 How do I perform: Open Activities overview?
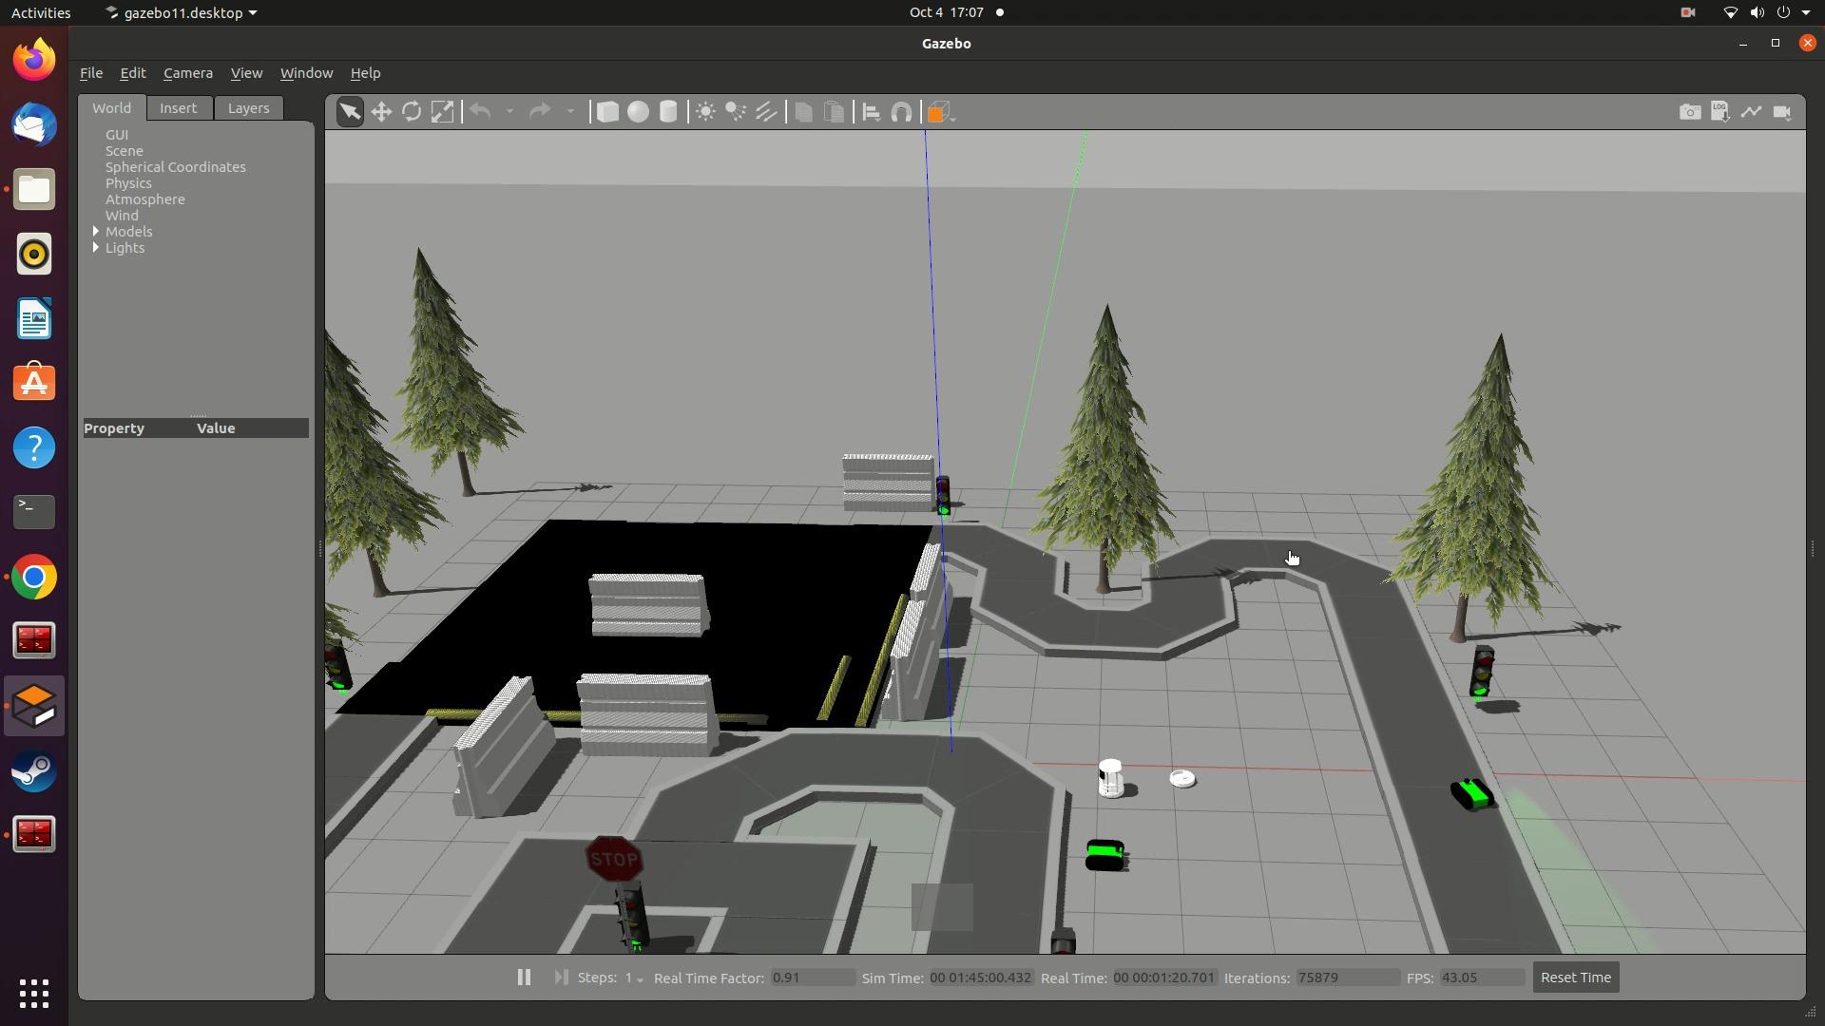pos(41,12)
